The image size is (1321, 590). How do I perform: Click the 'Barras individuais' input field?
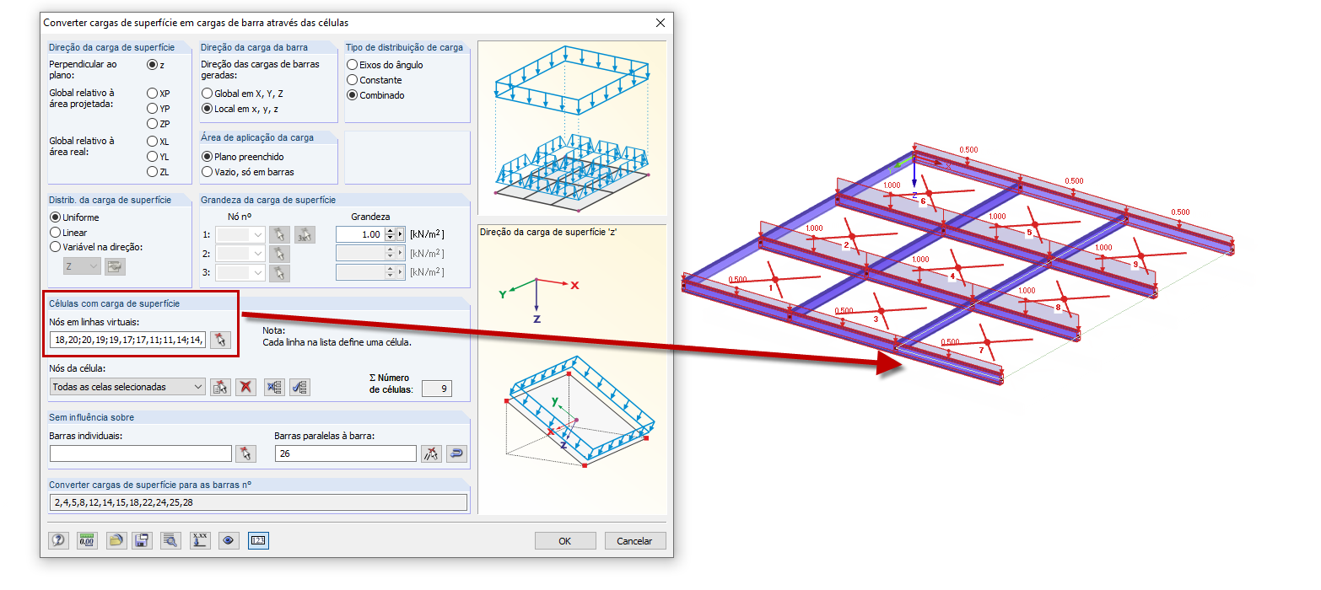141,453
